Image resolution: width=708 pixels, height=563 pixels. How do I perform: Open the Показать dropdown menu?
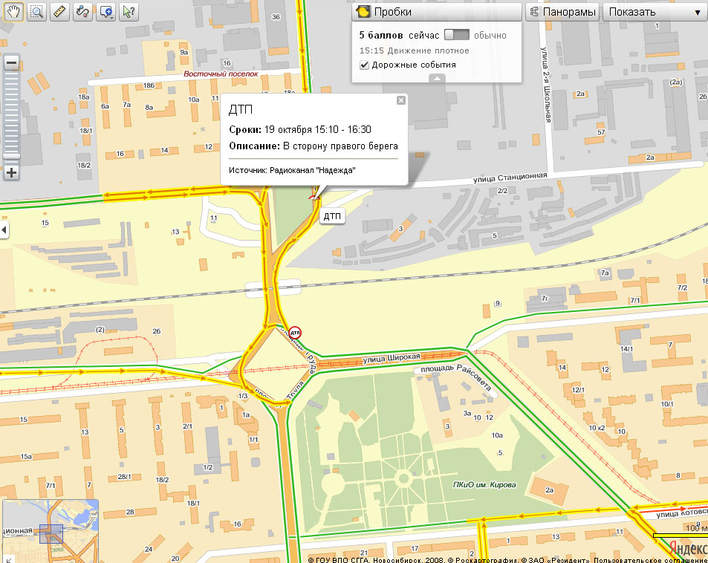[654, 12]
